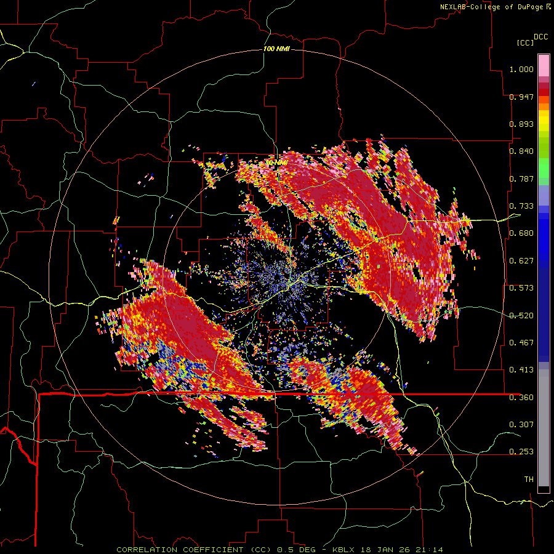Select the 1.000 scale value

(x=521, y=69)
